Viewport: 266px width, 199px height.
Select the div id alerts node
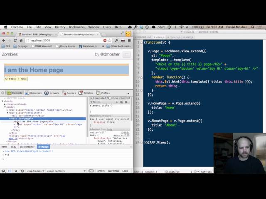pyautogui.click(x=28, y=116)
